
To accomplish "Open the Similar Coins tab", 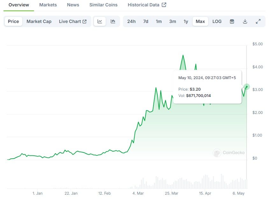I will 103,5.
